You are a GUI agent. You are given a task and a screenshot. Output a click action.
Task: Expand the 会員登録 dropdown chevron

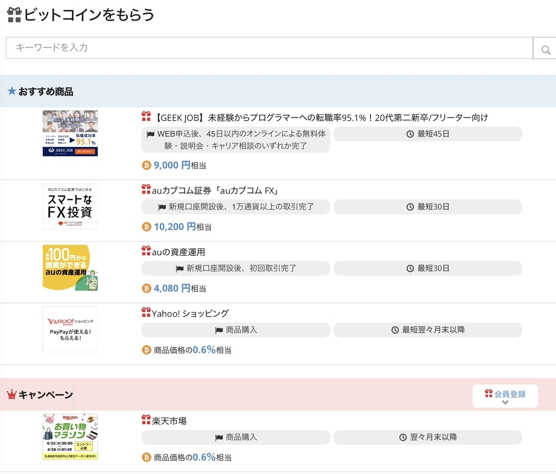(x=505, y=402)
